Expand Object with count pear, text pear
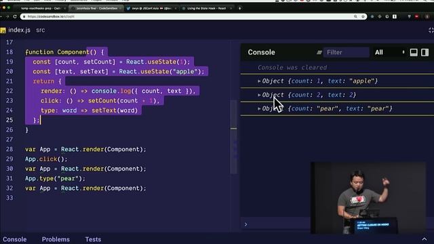The width and height of the screenshot is (434, 244). pyautogui.click(x=259, y=108)
